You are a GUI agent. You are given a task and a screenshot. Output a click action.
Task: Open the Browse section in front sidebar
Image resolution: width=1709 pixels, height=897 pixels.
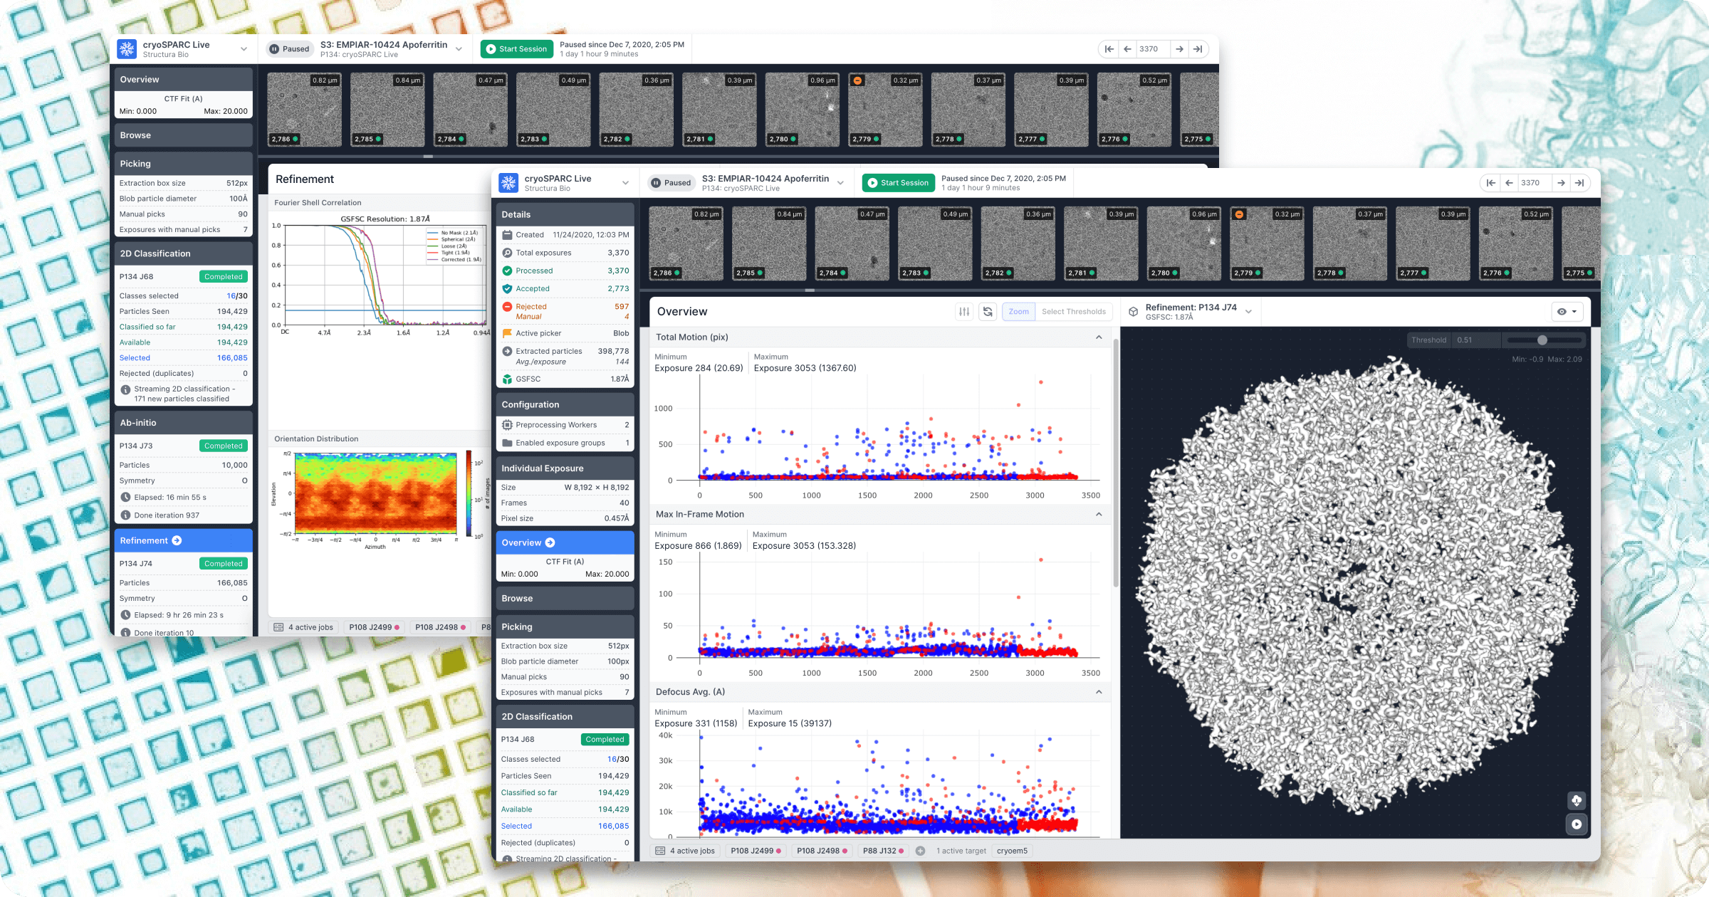[565, 599]
